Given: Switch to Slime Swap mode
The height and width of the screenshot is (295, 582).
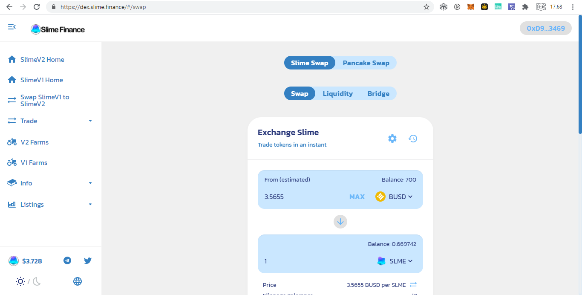Looking at the screenshot, I should (x=310, y=63).
